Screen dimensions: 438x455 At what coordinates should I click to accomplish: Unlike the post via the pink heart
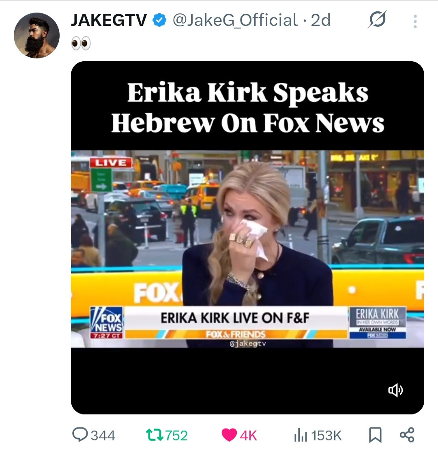coord(229,435)
